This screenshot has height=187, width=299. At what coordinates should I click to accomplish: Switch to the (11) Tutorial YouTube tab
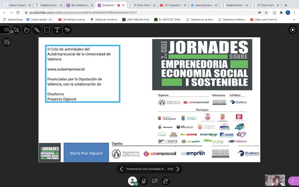click(173, 5)
